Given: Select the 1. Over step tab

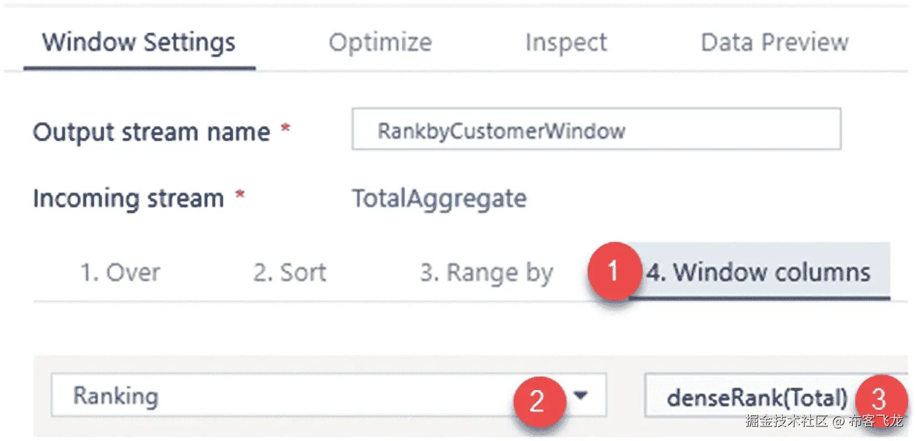Looking at the screenshot, I should pos(120,273).
